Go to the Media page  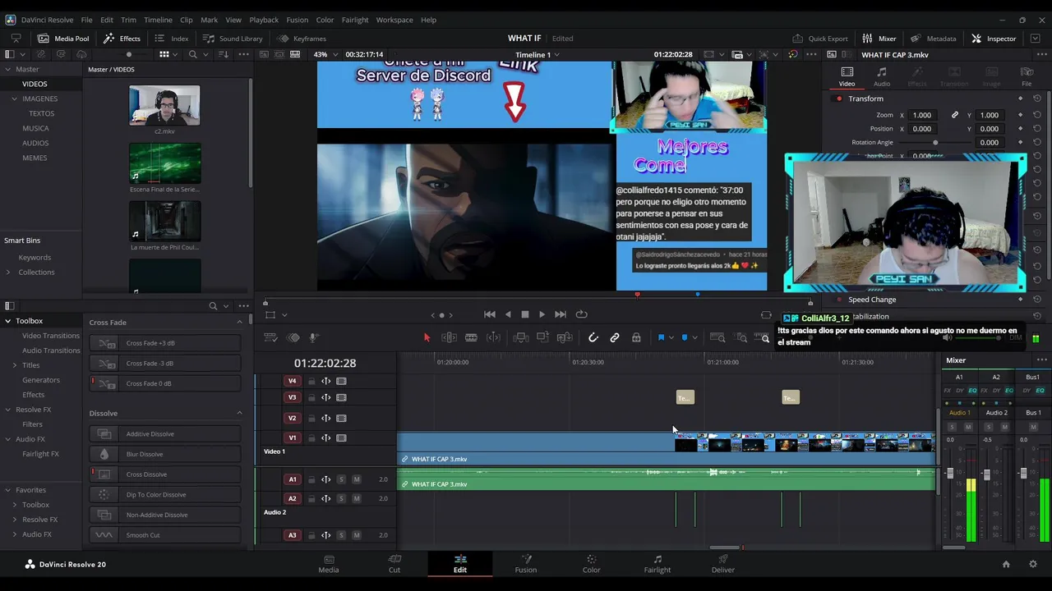coord(329,564)
